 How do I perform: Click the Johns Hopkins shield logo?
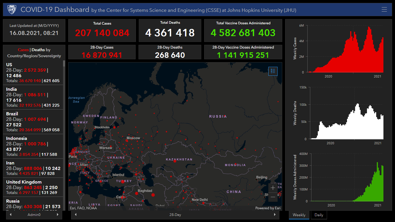[12, 10]
